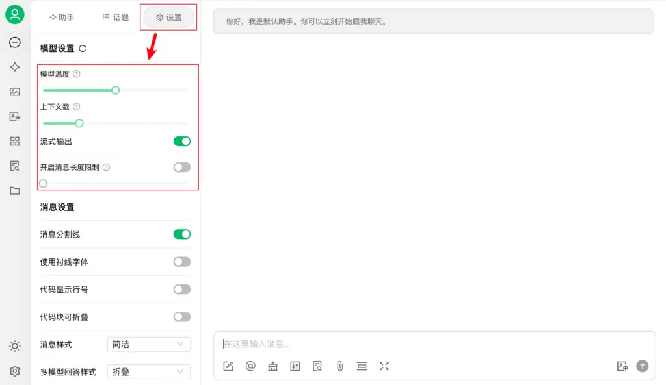Enable 开启消息长度限制 message length limit
The width and height of the screenshot is (666, 385).
click(181, 167)
